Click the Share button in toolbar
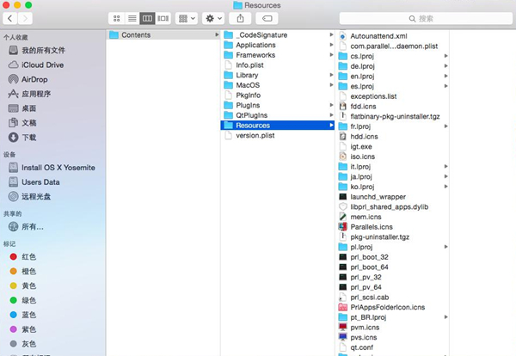The height and width of the screenshot is (356, 516). click(242, 18)
